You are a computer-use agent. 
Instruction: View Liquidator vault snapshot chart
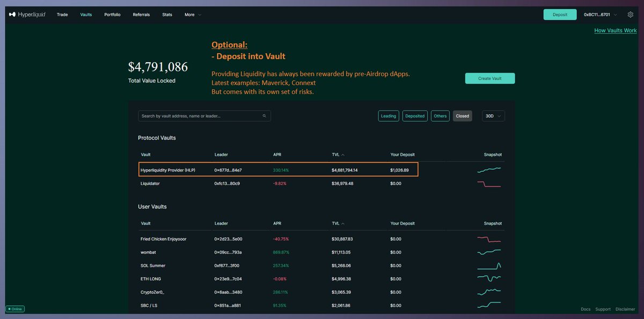489,184
